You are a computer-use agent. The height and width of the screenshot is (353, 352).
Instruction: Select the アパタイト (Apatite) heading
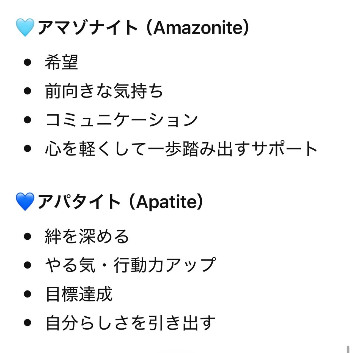pyautogui.click(x=120, y=202)
